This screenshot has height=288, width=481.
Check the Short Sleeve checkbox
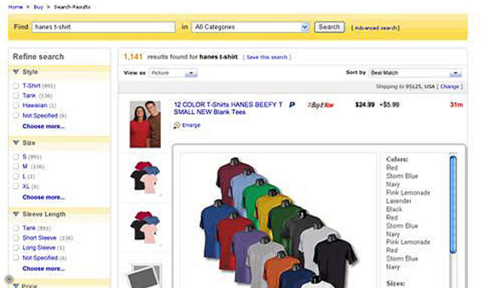coord(16,238)
